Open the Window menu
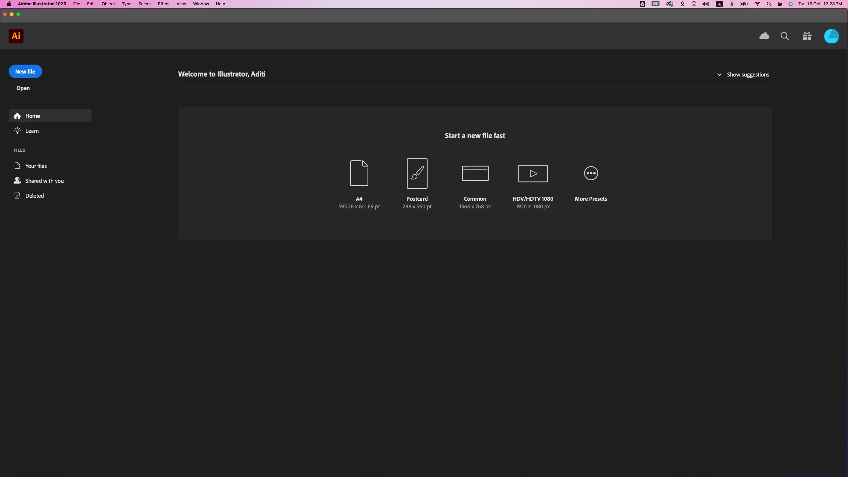This screenshot has width=848, height=477. (201, 4)
